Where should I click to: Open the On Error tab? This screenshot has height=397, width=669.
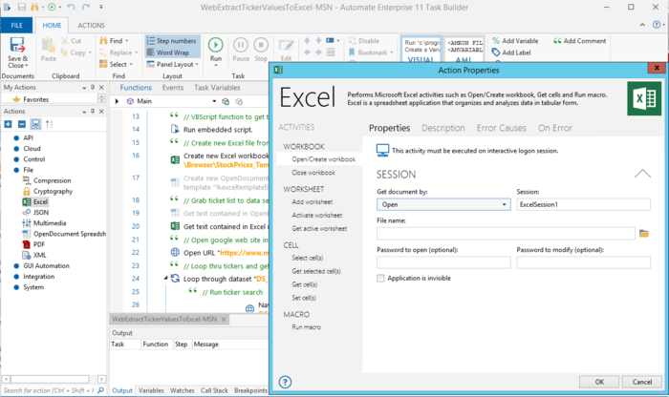pyautogui.click(x=555, y=128)
